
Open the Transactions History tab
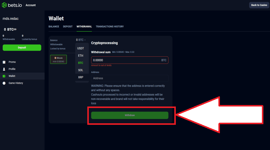coord(110,26)
